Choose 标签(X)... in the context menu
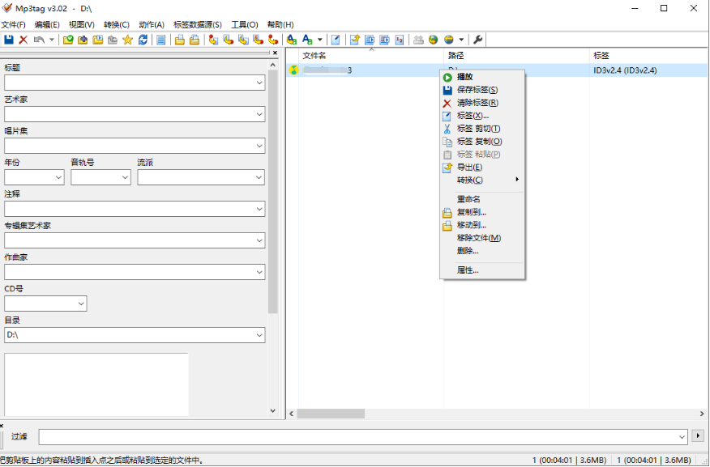The image size is (710, 467). pyautogui.click(x=482, y=116)
